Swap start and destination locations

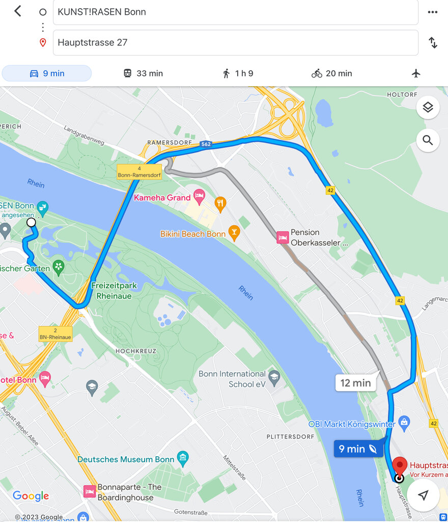tap(433, 43)
